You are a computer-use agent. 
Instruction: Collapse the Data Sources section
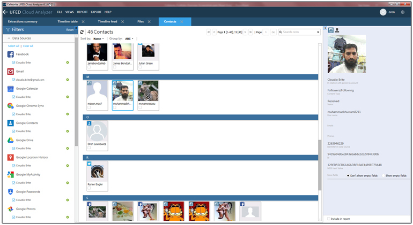(x=9, y=38)
